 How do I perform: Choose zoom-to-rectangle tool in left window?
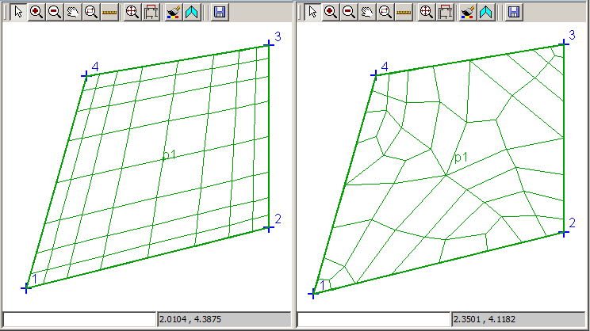pyautogui.click(x=91, y=12)
